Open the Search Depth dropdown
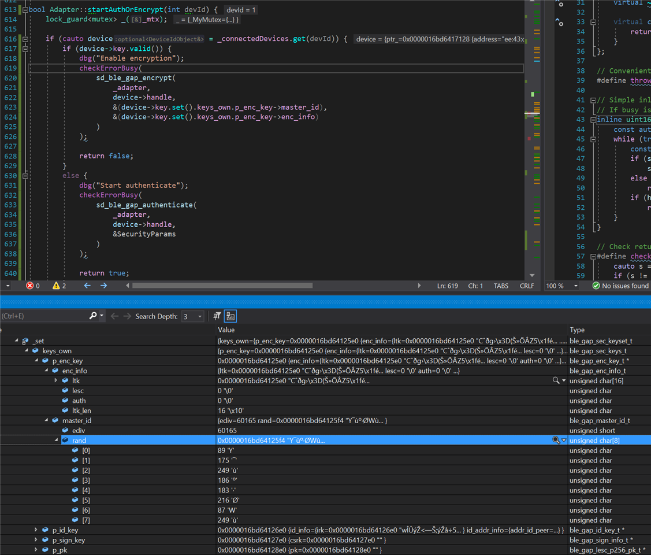This screenshot has height=555, width=651. click(x=200, y=316)
